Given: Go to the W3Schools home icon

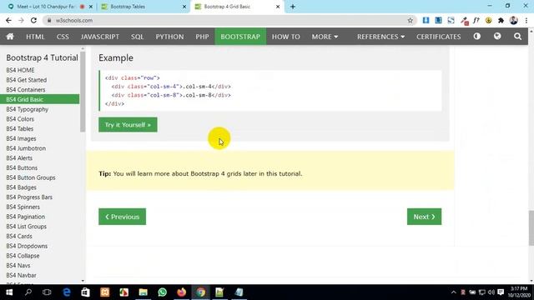Looking at the screenshot, I should [x=10, y=37].
